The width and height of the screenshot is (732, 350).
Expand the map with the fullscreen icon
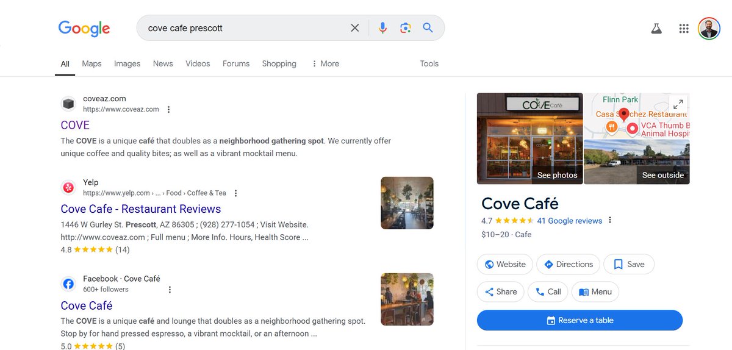click(678, 104)
